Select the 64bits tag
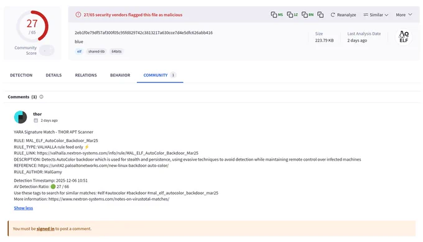Screen dimensions: 423x242 (116, 52)
